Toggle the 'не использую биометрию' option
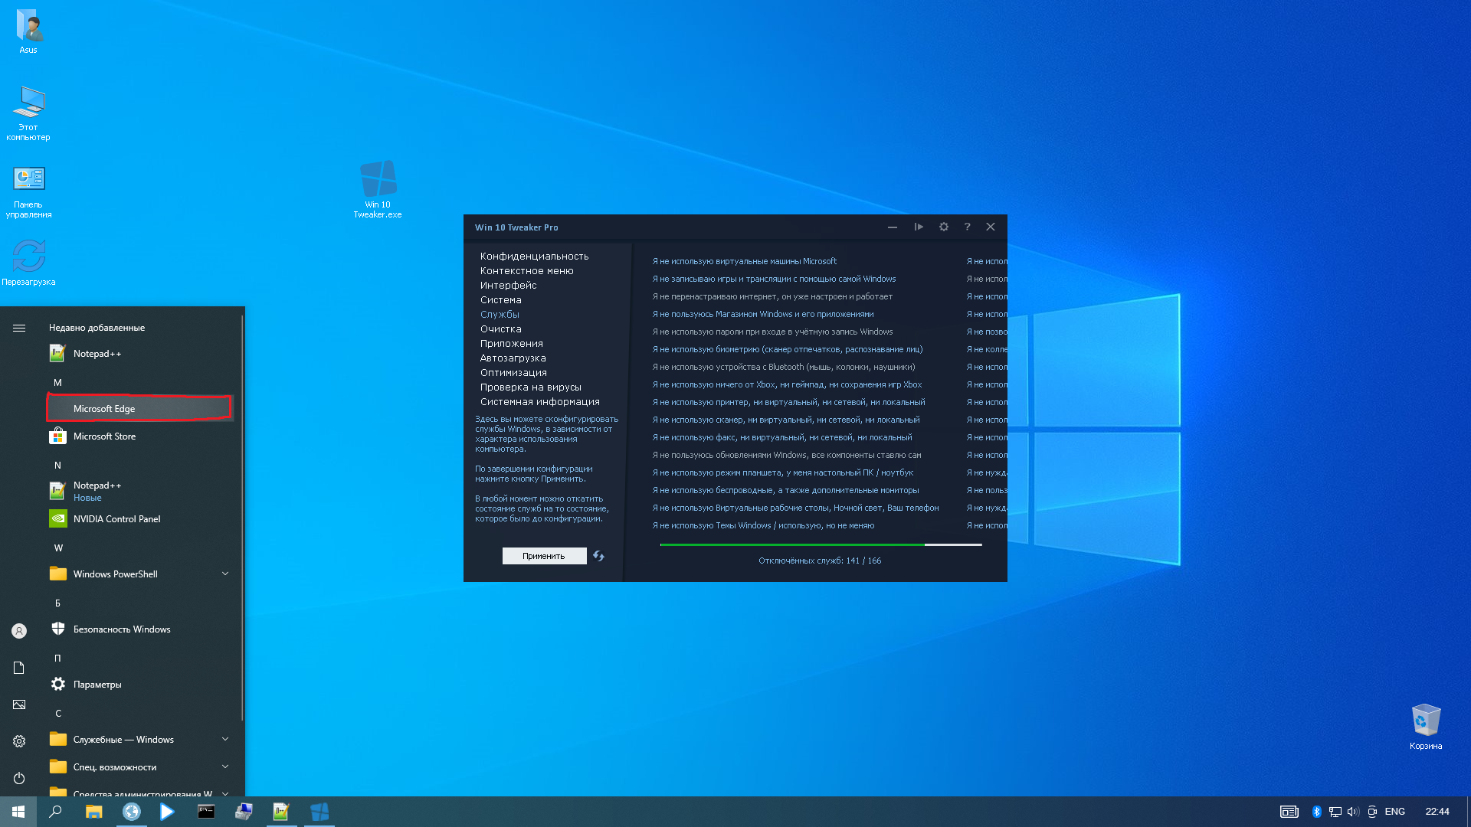This screenshot has height=827, width=1471. coord(788,350)
